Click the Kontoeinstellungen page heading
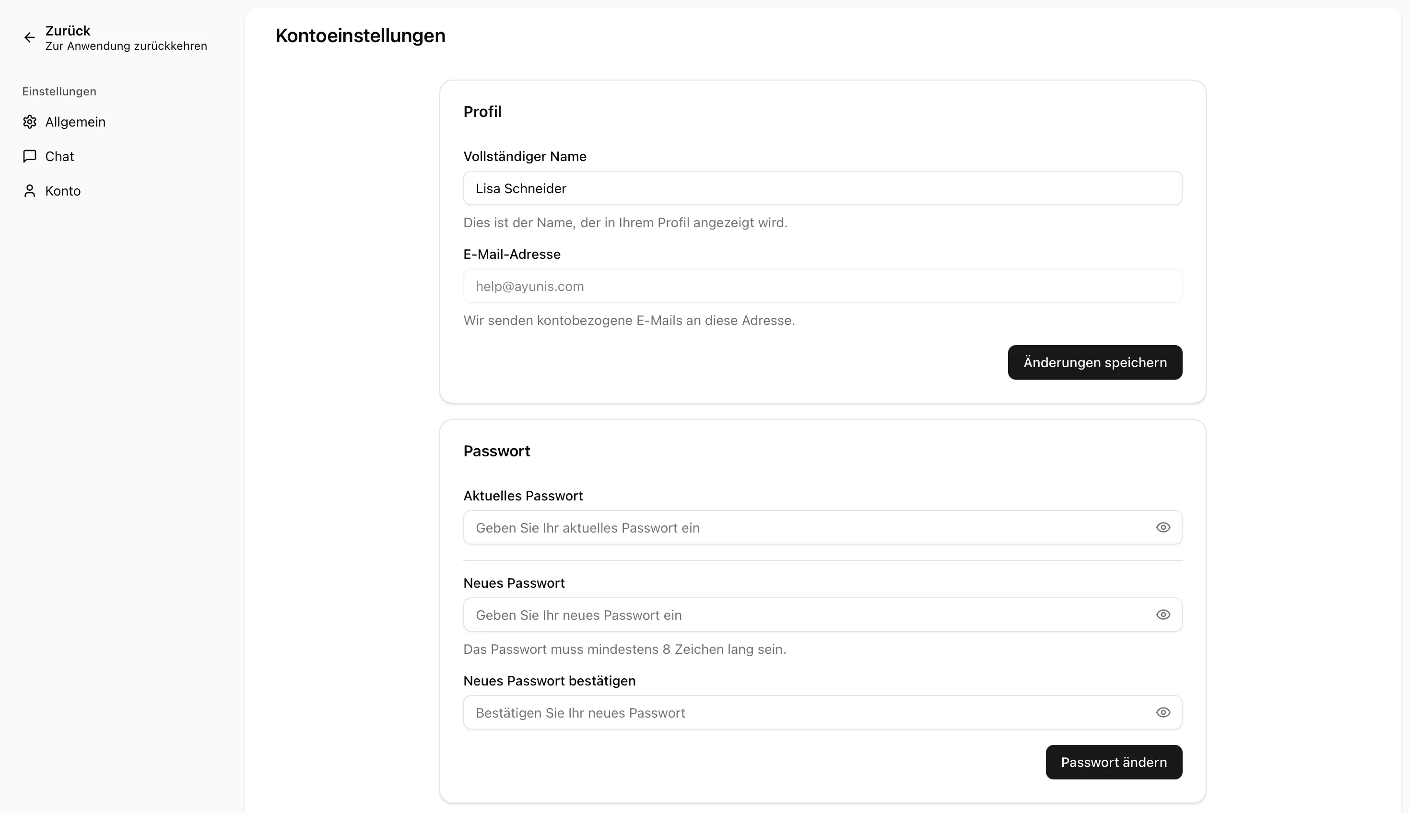Viewport: 1409px width, 813px height. pos(360,36)
